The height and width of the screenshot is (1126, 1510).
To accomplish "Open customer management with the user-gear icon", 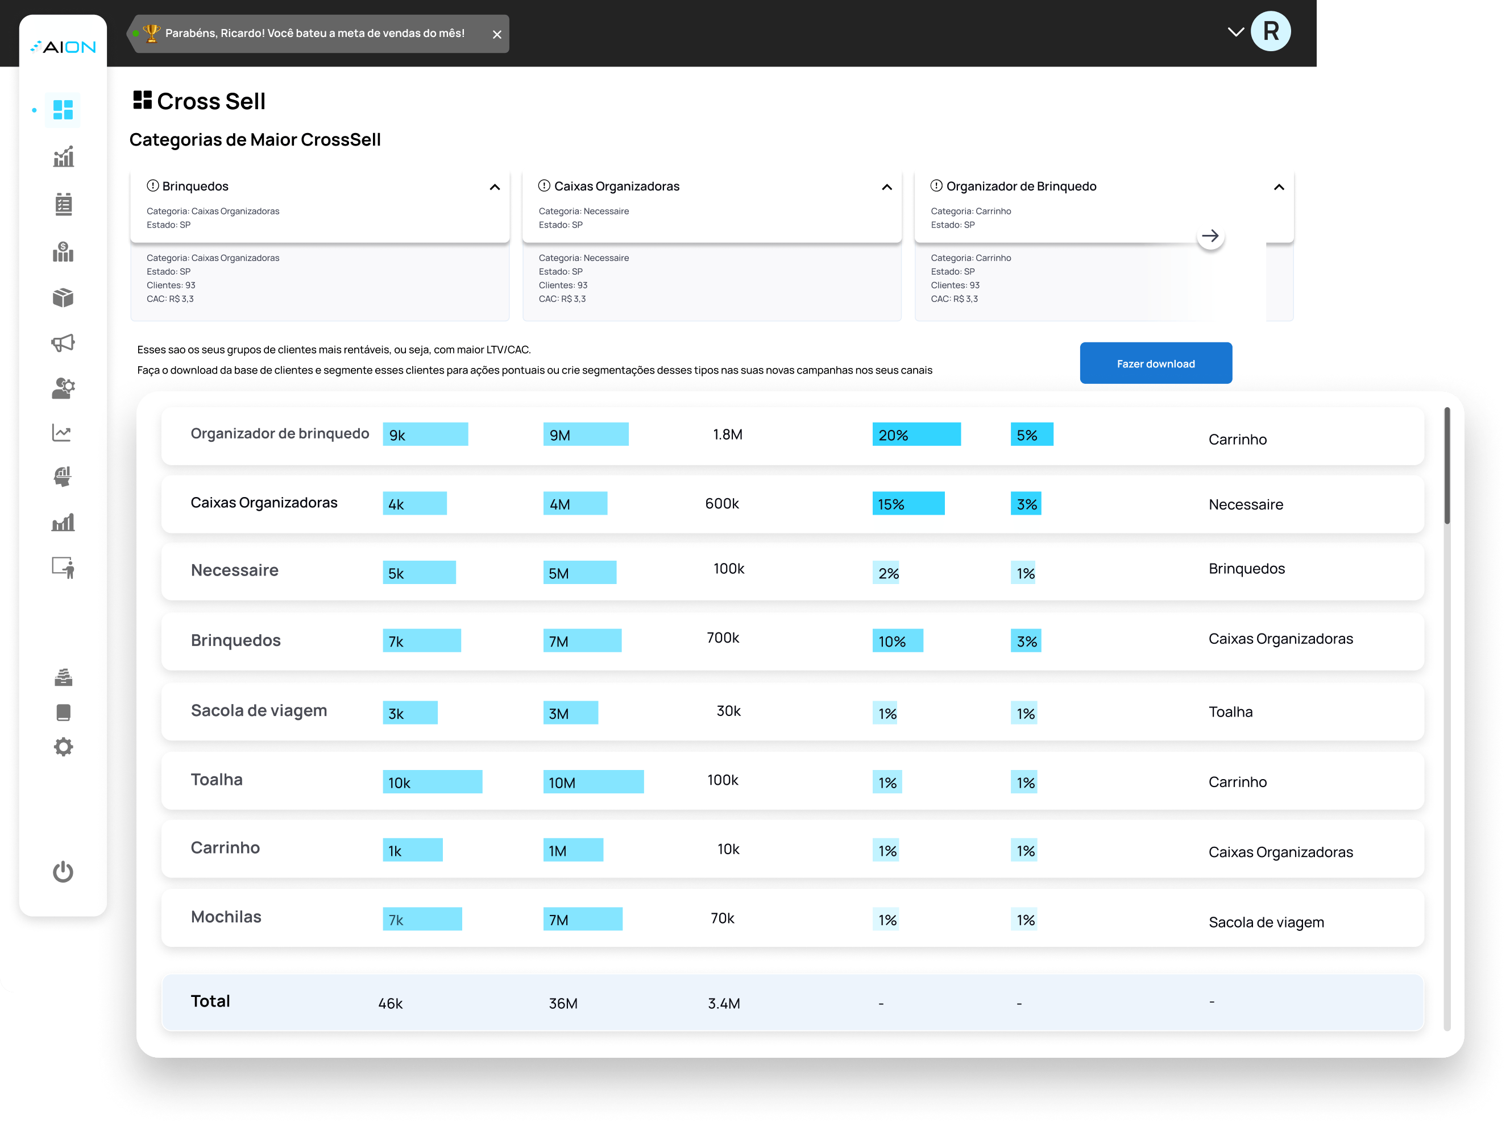I will pos(63,388).
